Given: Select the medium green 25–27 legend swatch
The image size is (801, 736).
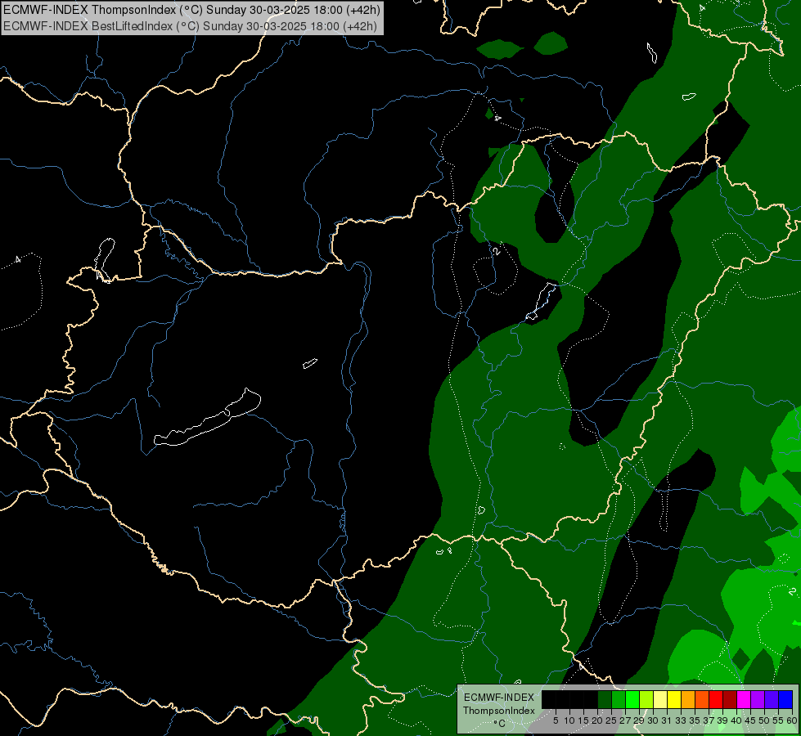Looking at the screenshot, I should 619,700.
